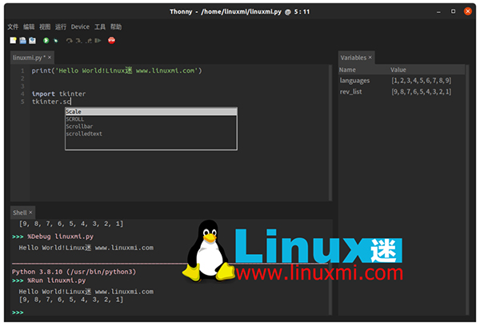Screen dimensions: 480x326
Task: Click the Resume execution icon
Action: (98, 41)
